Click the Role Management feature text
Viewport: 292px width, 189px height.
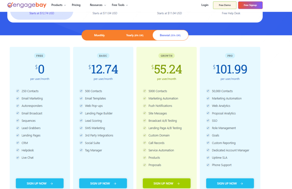224,128
